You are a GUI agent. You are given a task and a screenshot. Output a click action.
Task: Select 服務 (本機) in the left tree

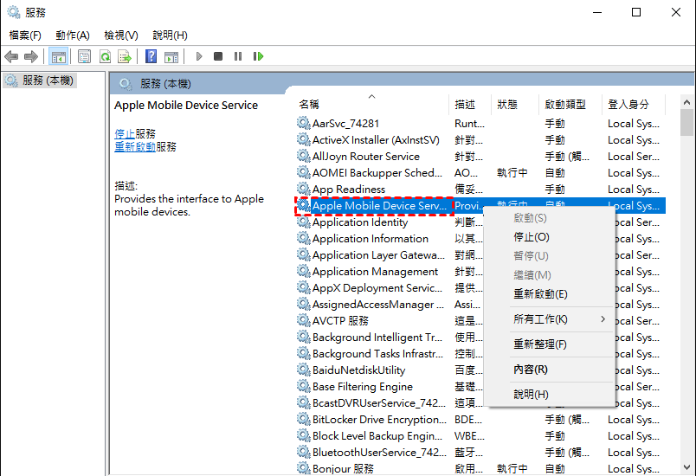(48, 80)
